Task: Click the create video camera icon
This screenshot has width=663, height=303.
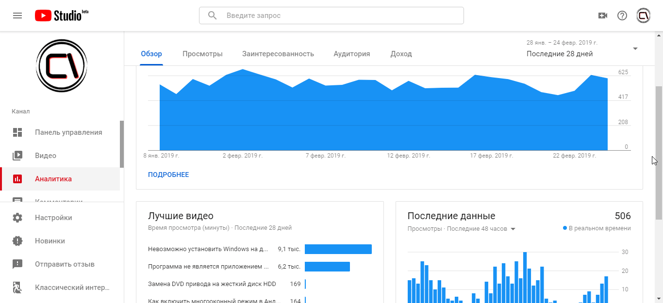Action: [603, 16]
